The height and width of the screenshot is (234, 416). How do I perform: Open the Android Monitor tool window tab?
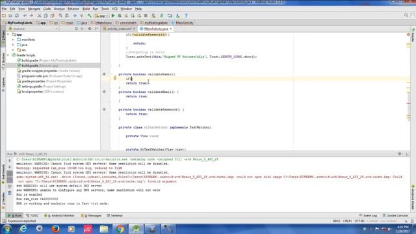click(x=59, y=215)
